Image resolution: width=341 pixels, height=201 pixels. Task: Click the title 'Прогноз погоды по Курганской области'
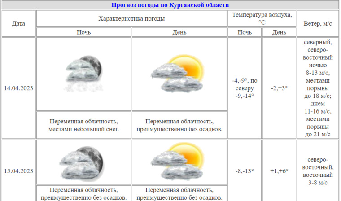click(x=170, y=5)
